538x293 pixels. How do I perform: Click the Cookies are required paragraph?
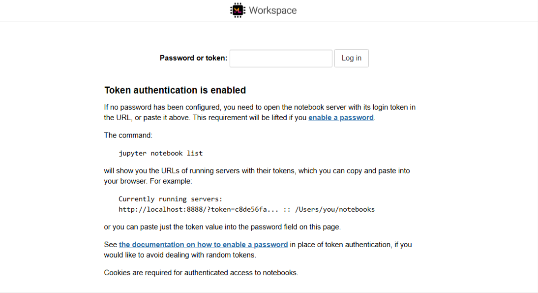(x=201, y=273)
